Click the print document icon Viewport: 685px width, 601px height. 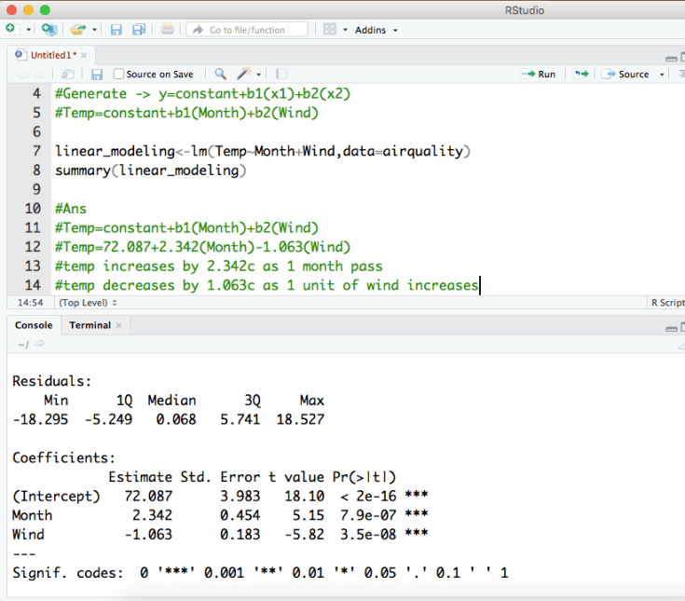point(167,30)
